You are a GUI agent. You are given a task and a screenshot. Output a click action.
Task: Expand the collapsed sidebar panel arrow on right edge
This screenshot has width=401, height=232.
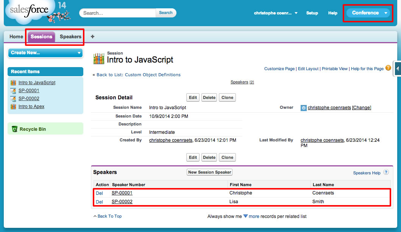coord(398,69)
